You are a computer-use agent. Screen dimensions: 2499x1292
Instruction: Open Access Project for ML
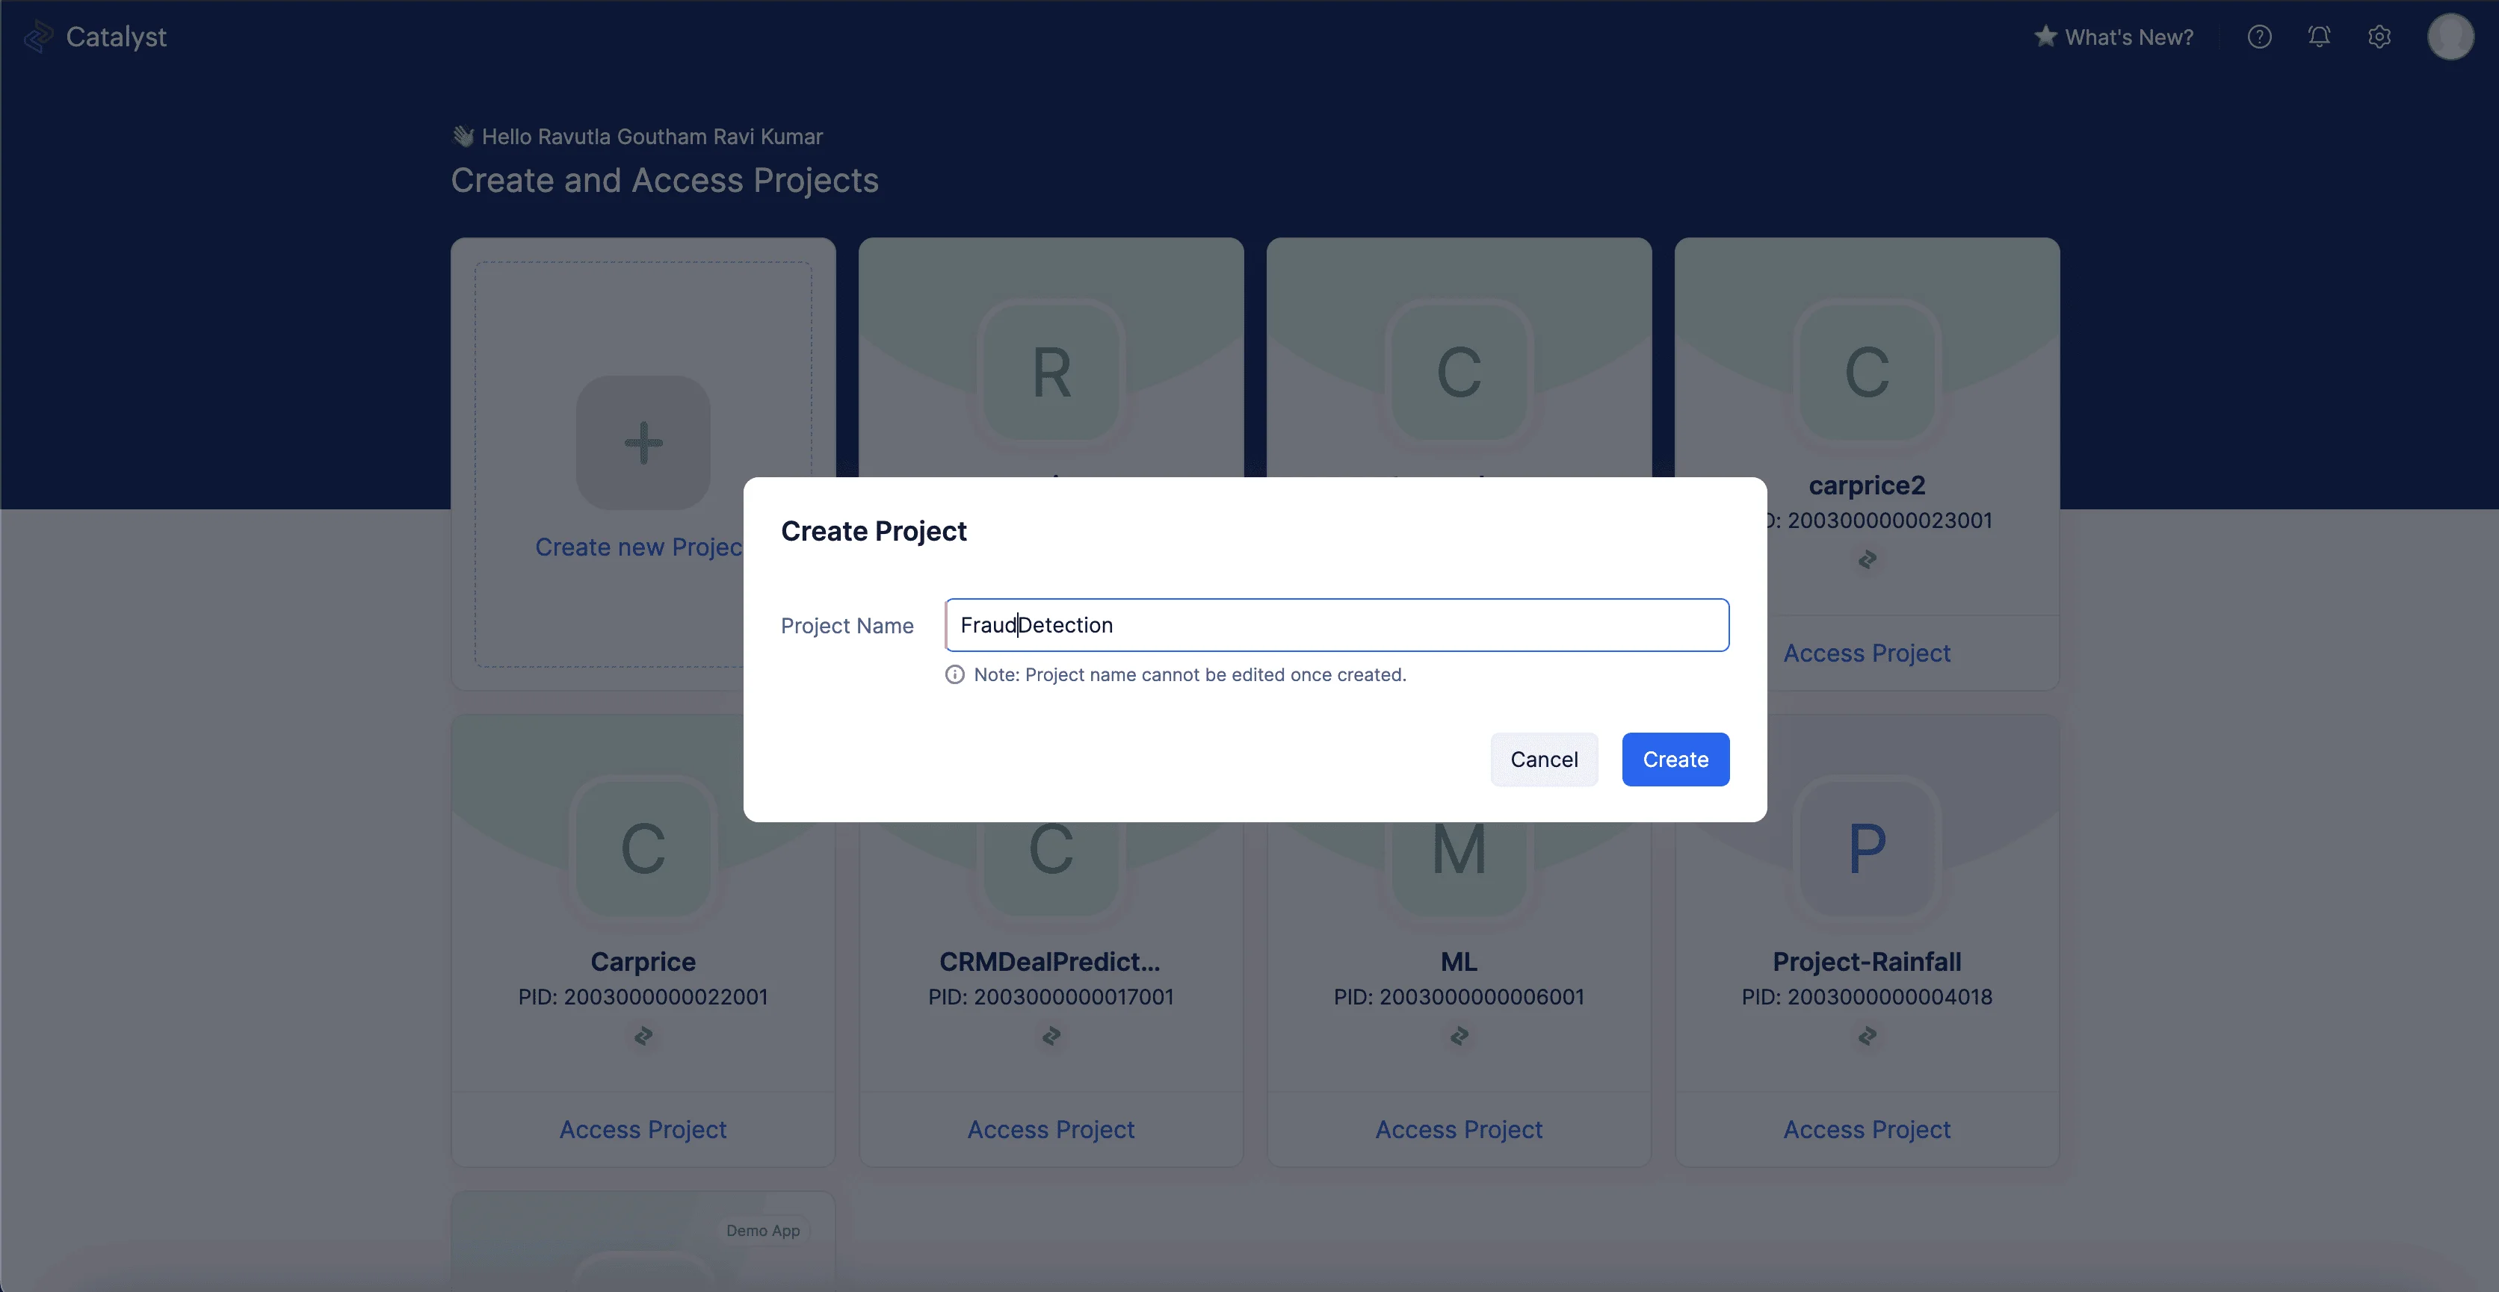tap(1459, 1129)
